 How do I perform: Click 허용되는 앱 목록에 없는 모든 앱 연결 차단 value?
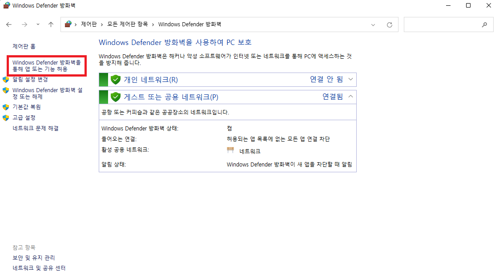tap(278, 139)
